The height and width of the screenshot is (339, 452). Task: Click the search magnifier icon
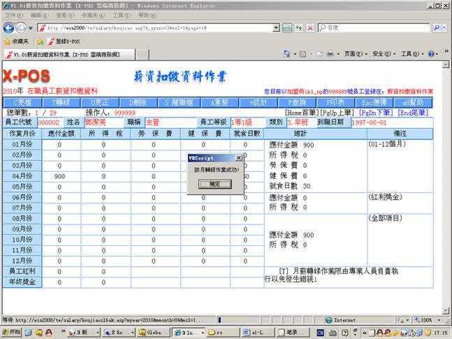tap(436, 28)
